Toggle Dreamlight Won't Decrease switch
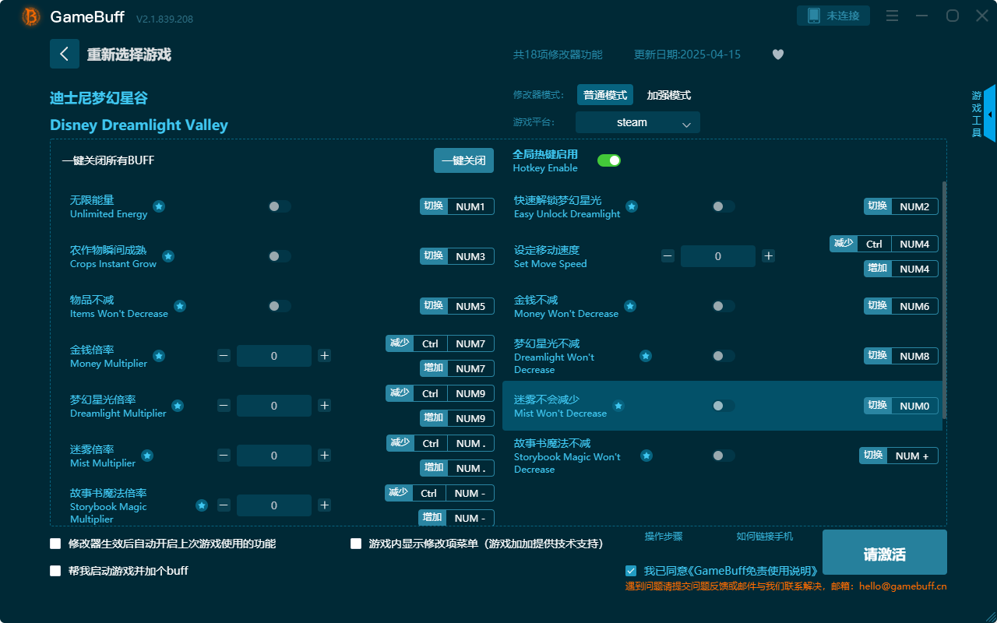 (x=724, y=356)
